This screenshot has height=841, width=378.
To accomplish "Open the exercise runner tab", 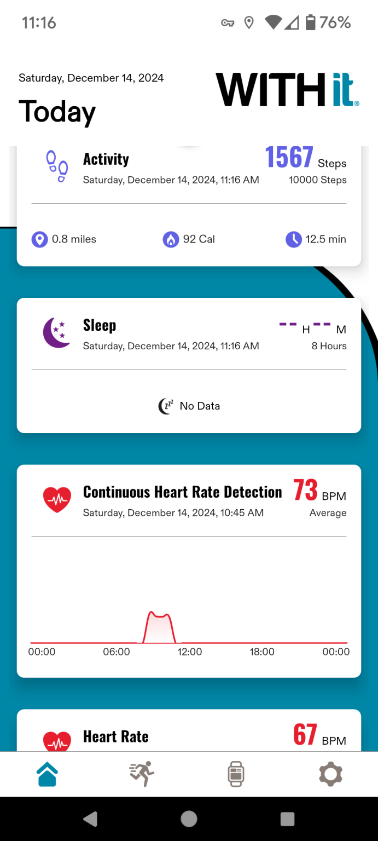I will (x=141, y=774).
